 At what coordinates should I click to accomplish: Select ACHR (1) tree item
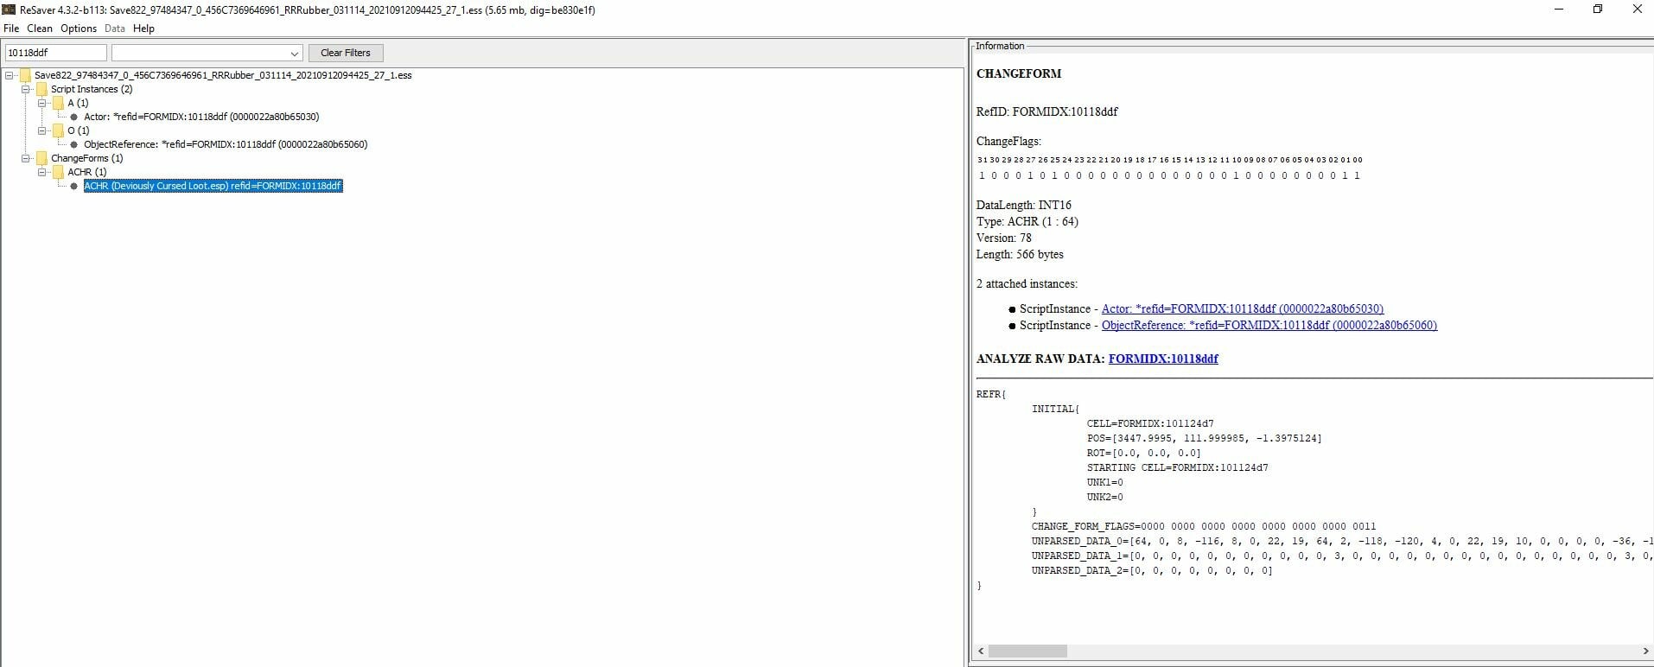pos(87,172)
